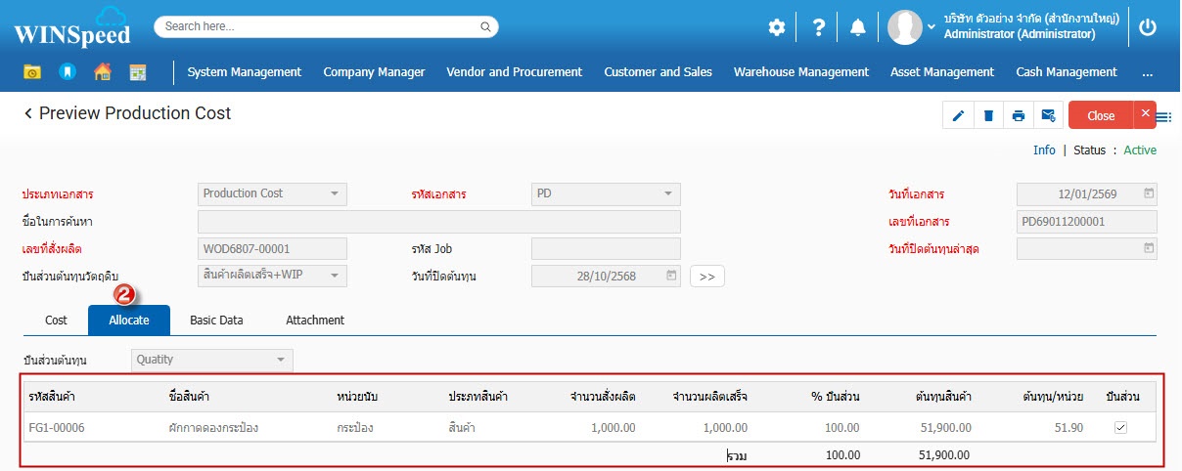Click the home icon in toolbar

point(102,72)
